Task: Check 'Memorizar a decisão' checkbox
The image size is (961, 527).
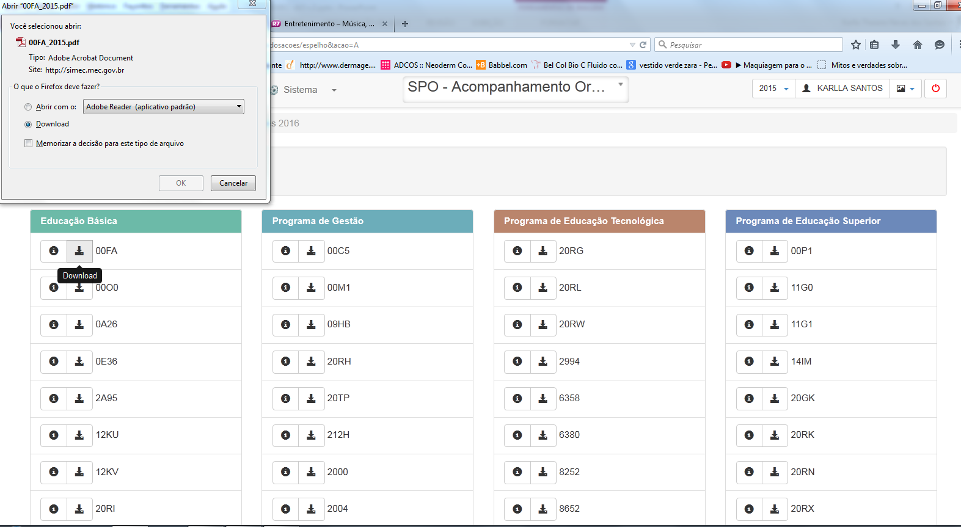Action: click(28, 144)
